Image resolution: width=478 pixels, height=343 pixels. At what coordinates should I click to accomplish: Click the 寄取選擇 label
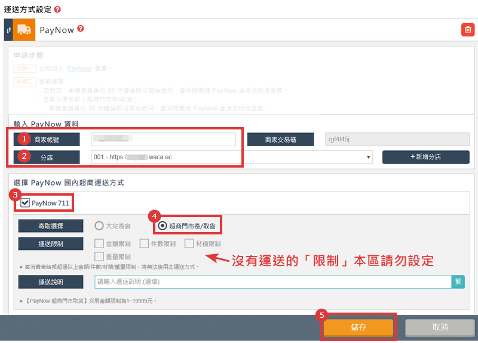[x=51, y=226]
